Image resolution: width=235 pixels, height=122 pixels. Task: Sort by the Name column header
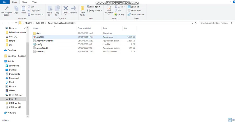pyautogui.click(x=36, y=28)
